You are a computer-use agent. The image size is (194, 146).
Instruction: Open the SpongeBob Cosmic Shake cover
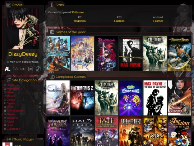pos(131,98)
